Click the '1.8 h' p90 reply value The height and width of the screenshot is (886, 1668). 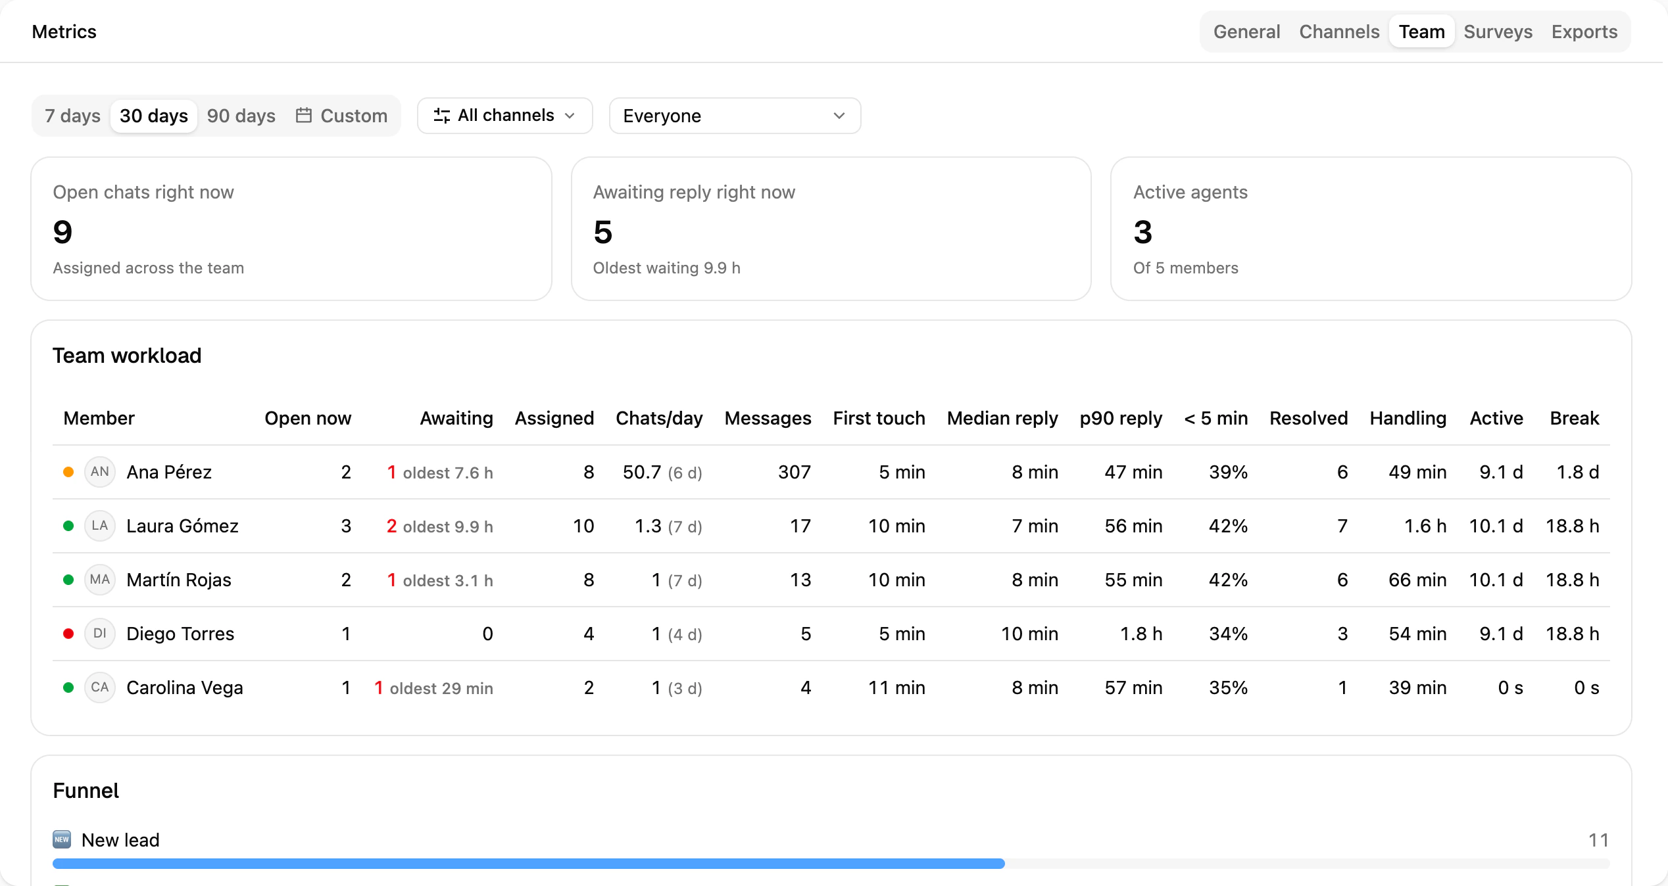1141,634
